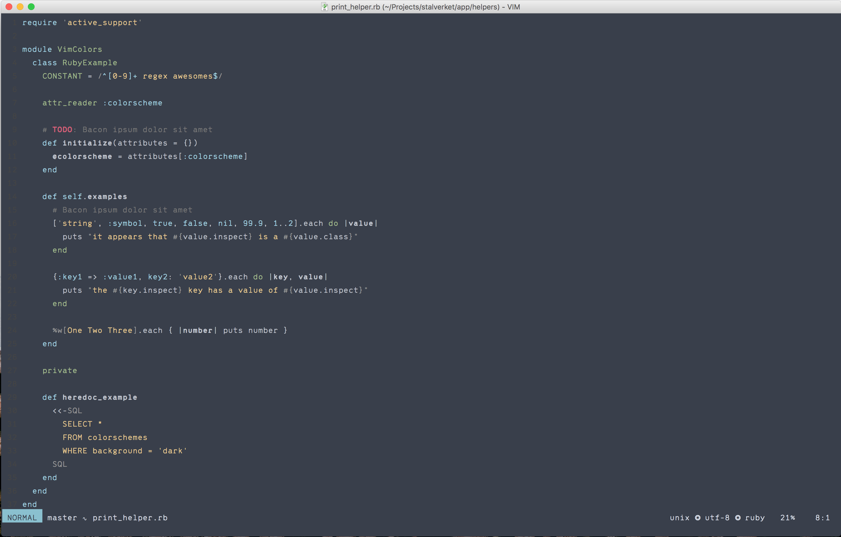Click the git branch symbol after master
The width and height of the screenshot is (841, 537).
(84, 518)
